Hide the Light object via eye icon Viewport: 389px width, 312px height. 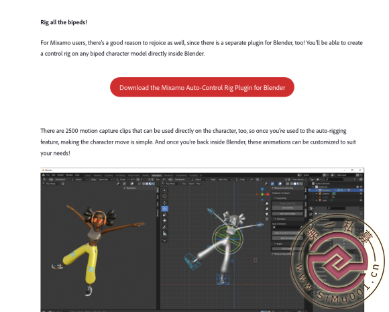point(361,201)
